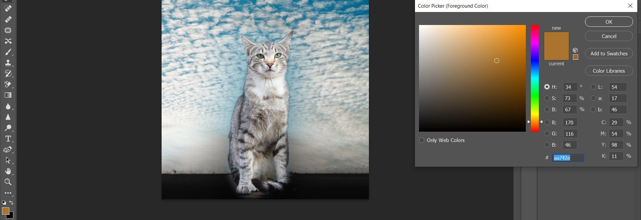
Task: Select the Gradient tool
Action: pos(8,95)
